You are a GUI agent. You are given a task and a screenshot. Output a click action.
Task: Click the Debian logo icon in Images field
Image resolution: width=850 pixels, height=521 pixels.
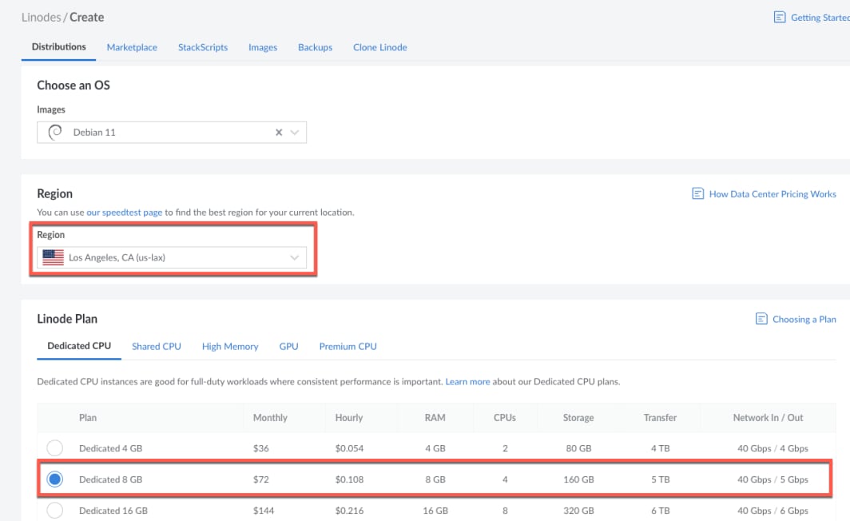pyautogui.click(x=55, y=133)
